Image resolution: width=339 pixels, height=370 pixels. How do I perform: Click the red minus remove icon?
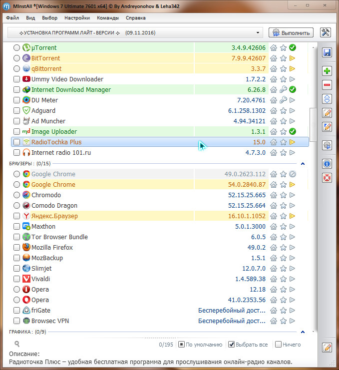point(327,85)
